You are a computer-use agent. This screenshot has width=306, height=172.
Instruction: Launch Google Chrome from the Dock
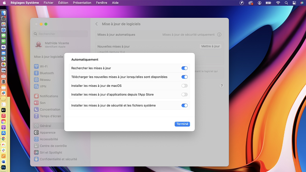click(x=4, y=139)
